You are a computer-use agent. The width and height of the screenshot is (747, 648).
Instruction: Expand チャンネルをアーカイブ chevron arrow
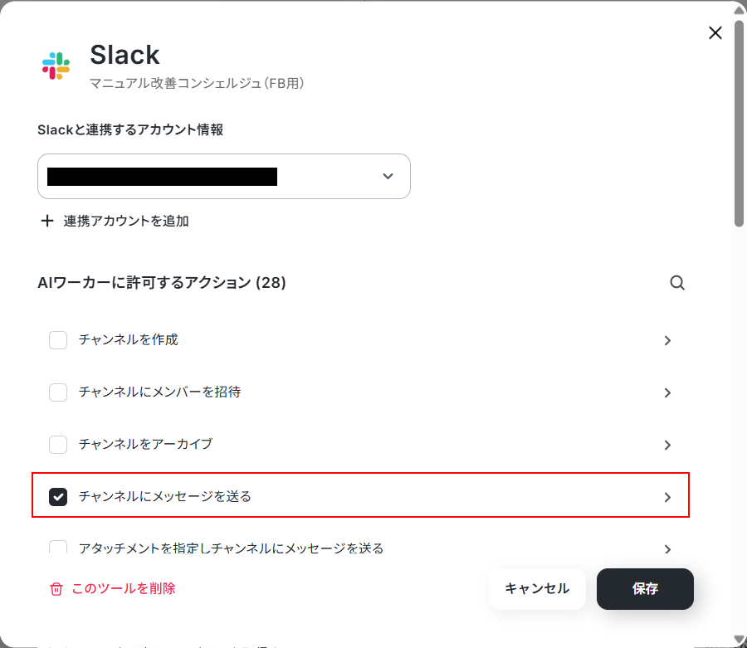667,446
